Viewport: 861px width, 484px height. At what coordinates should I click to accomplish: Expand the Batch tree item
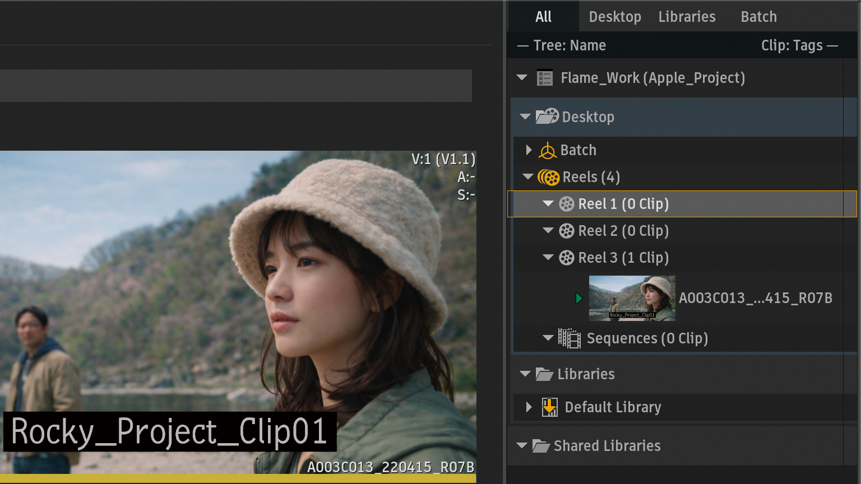pyautogui.click(x=529, y=150)
